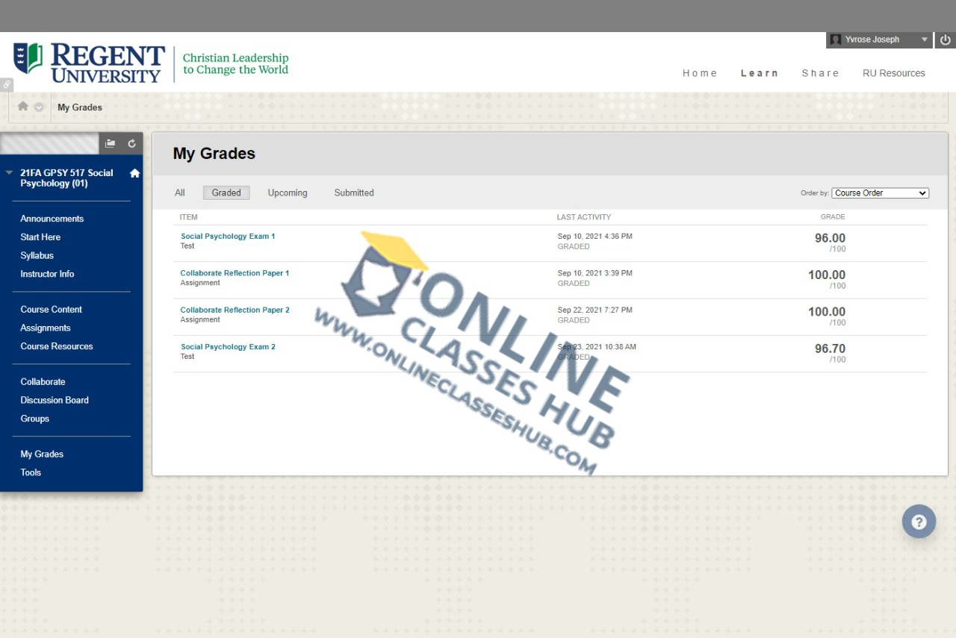This screenshot has width=956, height=638.
Task: Click the small link icon at left edge
Action: pyautogui.click(x=6, y=85)
